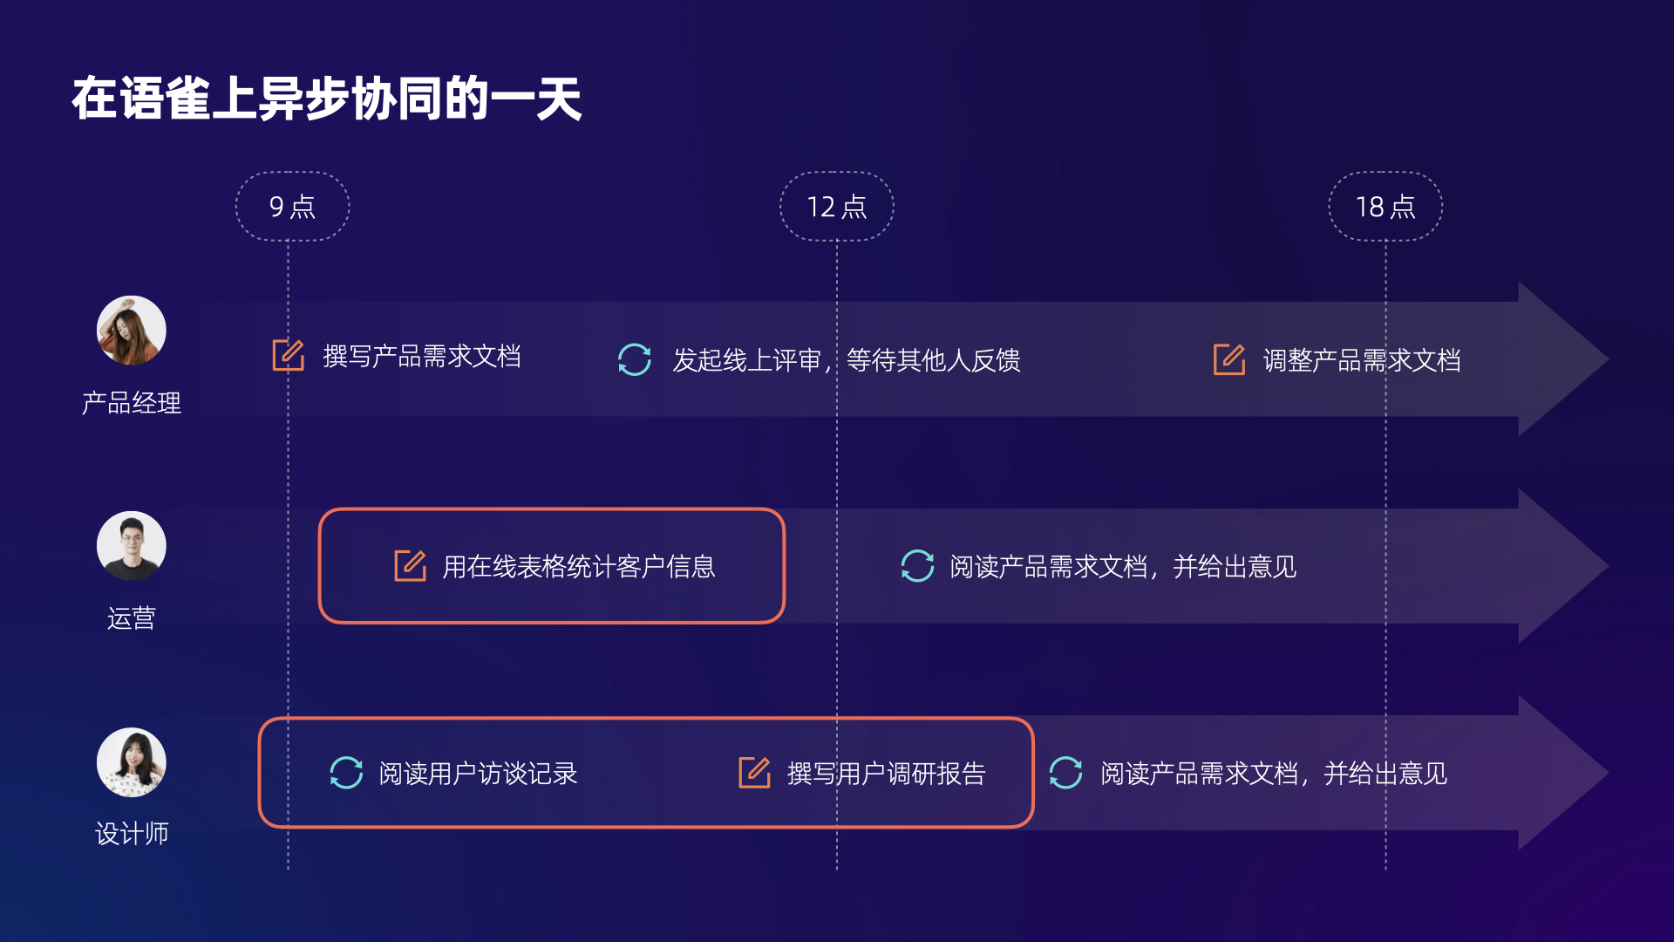Click the edit icon beside 撰写用户调研报告
This screenshot has width=1674, height=942.
pos(754,772)
